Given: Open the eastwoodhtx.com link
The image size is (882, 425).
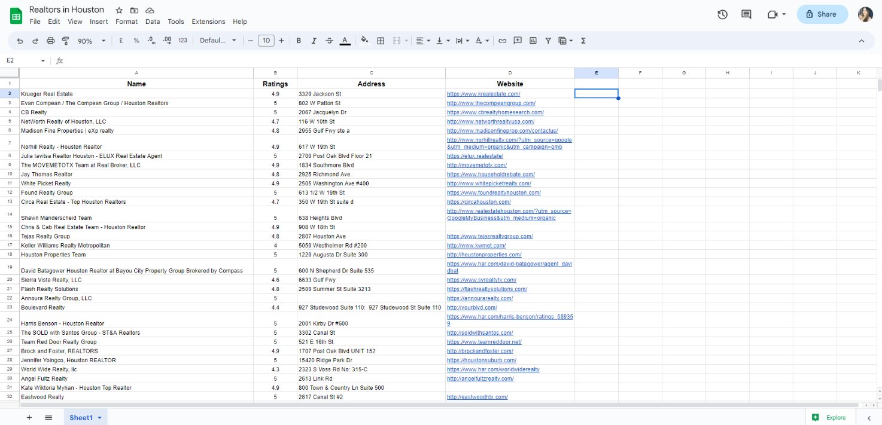Looking at the screenshot, I should point(478,397).
